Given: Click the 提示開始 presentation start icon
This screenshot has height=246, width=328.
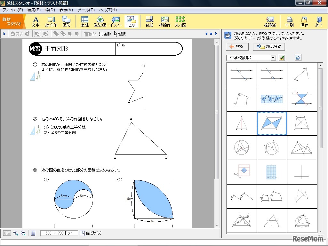Looking at the screenshot, I should [x=270, y=22].
